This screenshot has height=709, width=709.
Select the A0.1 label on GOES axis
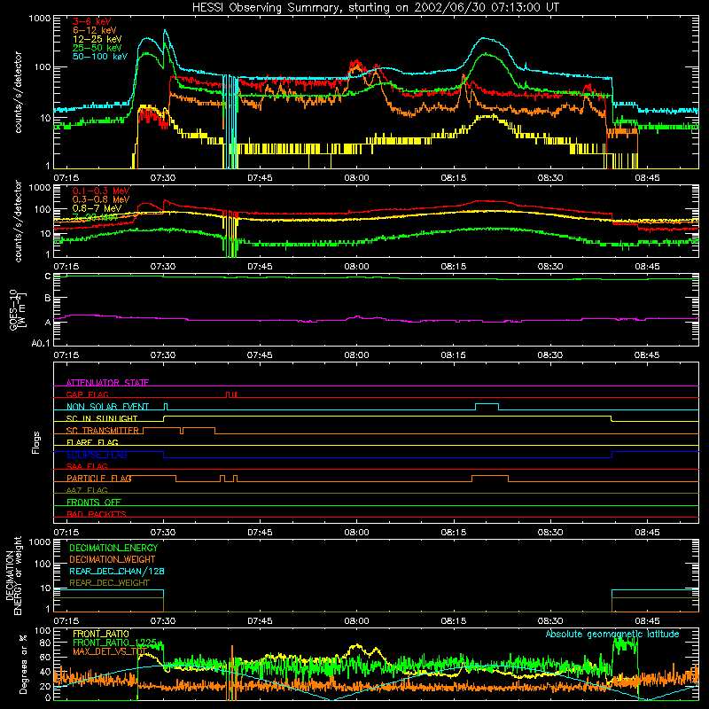[41, 343]
